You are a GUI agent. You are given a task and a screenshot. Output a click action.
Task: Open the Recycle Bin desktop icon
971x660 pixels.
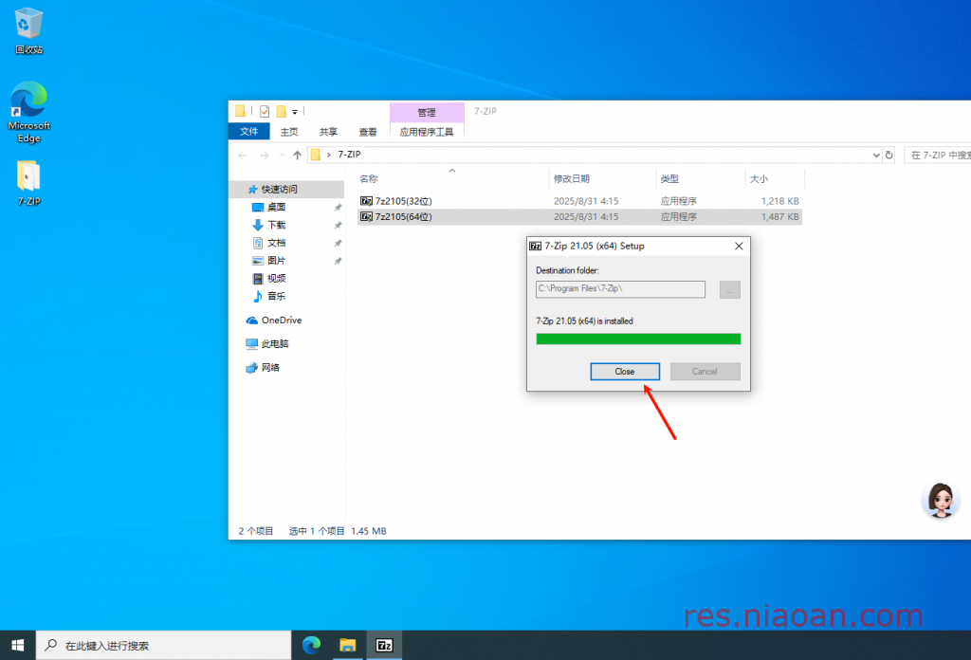(x=28, y=28)
